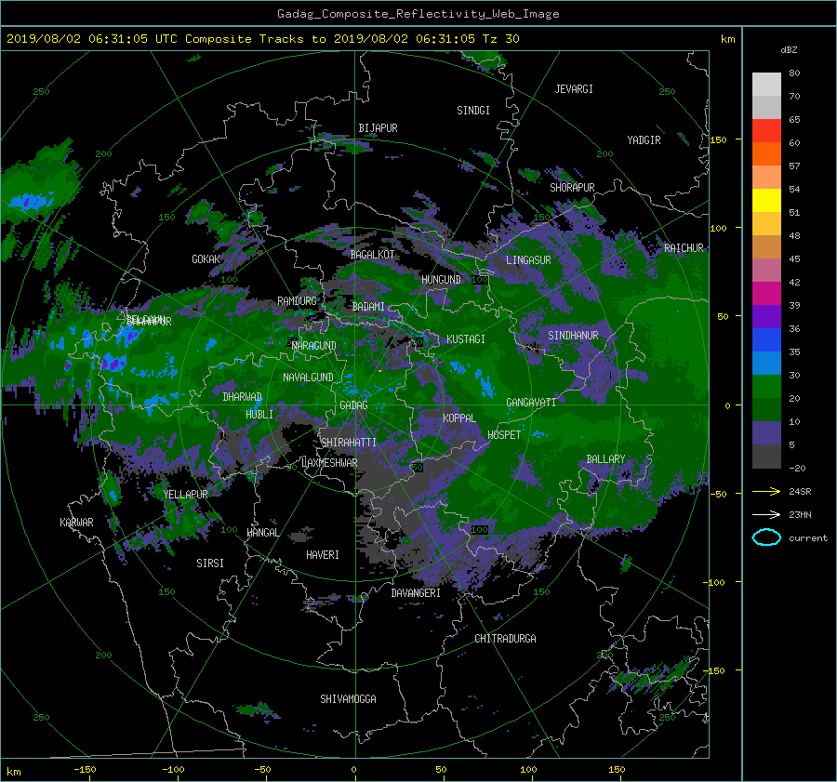The height and width of the screenshot is (782, 837).
Task: Click the DAVANGERI city label
Action: point(416,593)
